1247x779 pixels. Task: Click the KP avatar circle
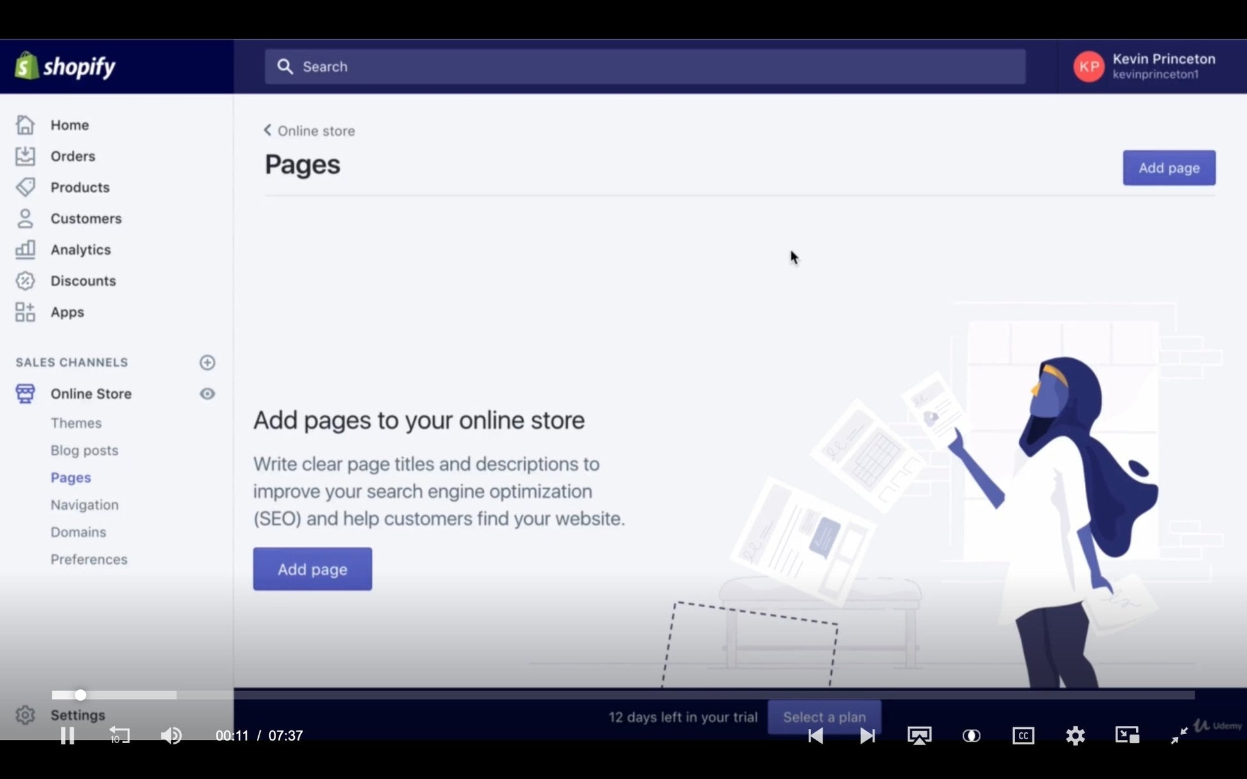[1089, 67]
